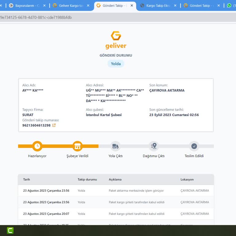Viewport: 236px width, 236px height.
Task: Select the Yola Çıktı truck step icon
Action: 116,146
